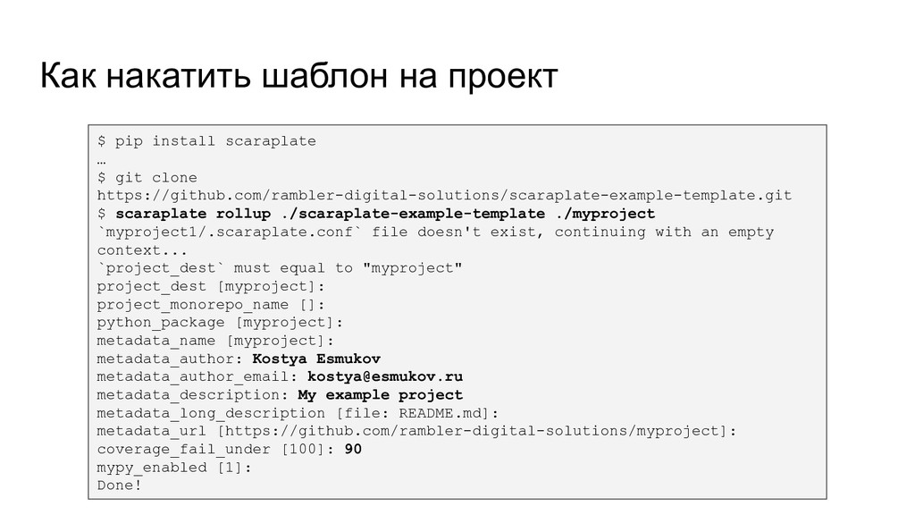Click the 'project_dest must equal to' warning line
915x515 pixels.
click(280, 268)
